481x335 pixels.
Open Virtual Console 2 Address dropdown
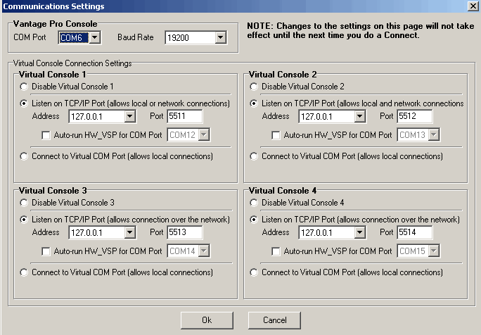pos(360,116)
